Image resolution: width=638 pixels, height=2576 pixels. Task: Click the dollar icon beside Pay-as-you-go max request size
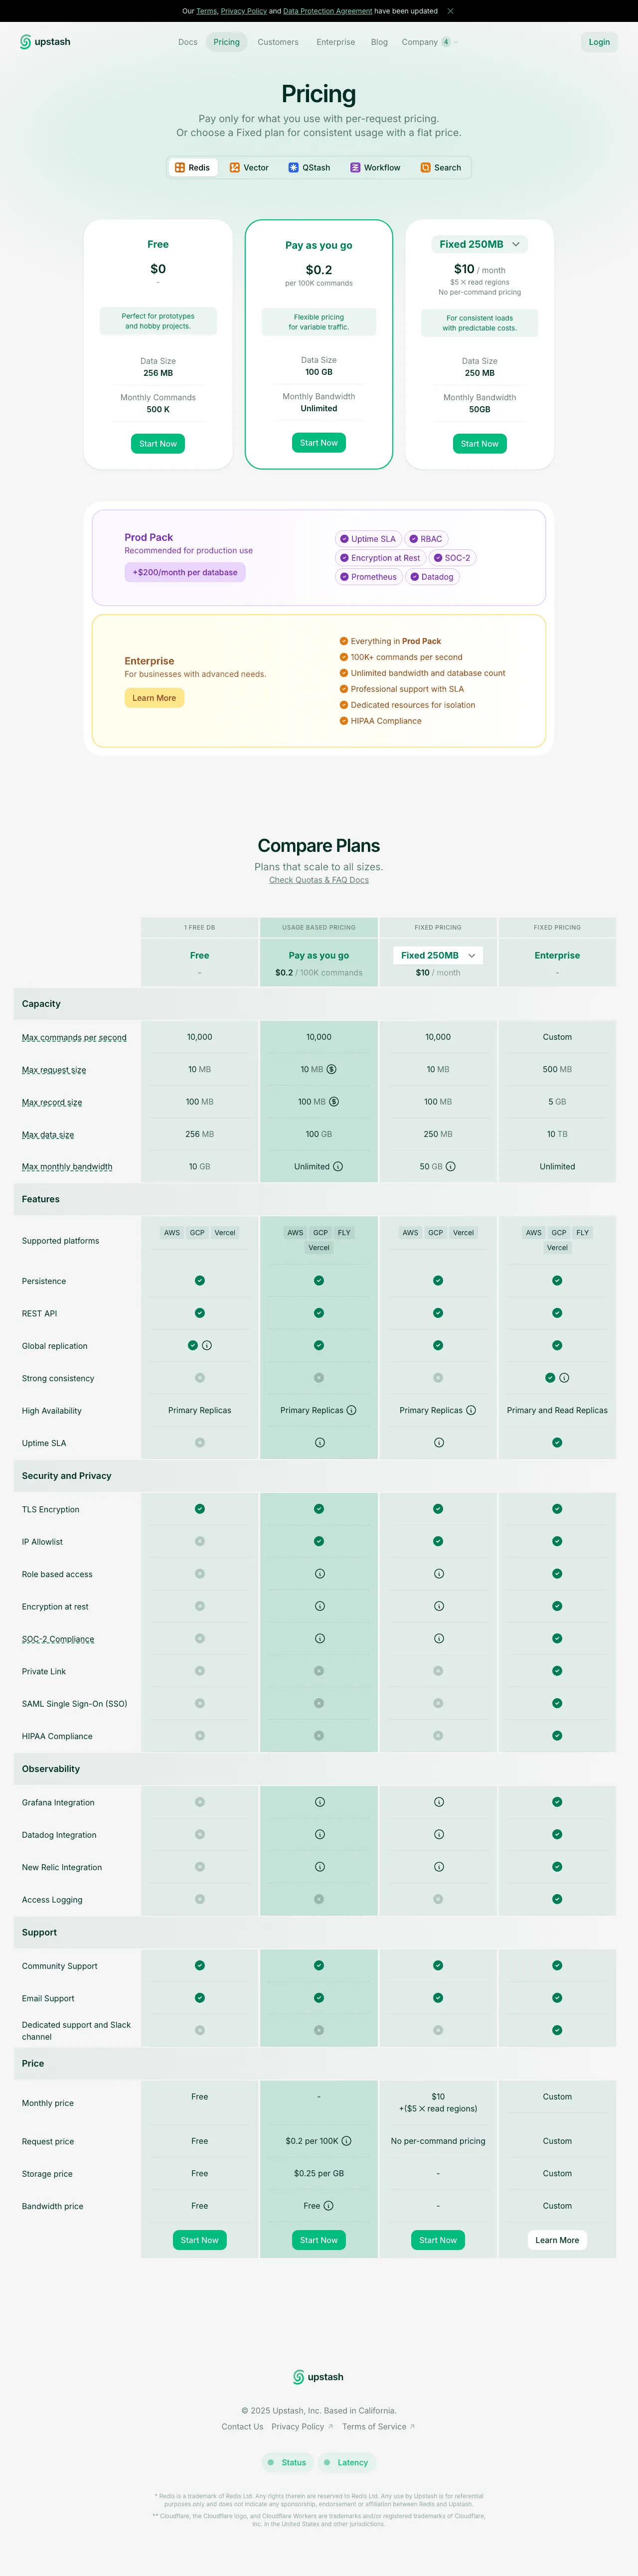coord(332,1069)
